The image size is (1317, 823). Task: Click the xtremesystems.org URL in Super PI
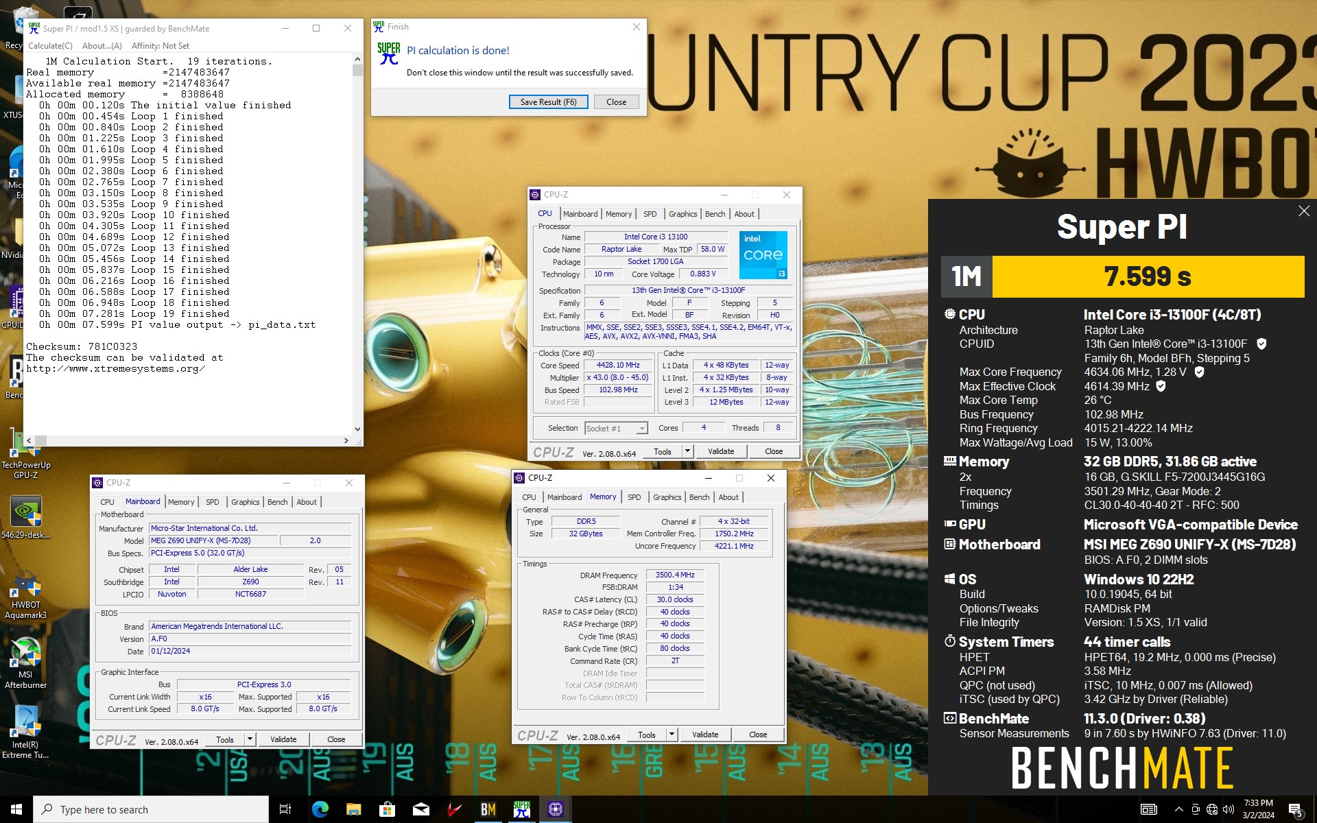pyautogui.click(x=116, y=369)
